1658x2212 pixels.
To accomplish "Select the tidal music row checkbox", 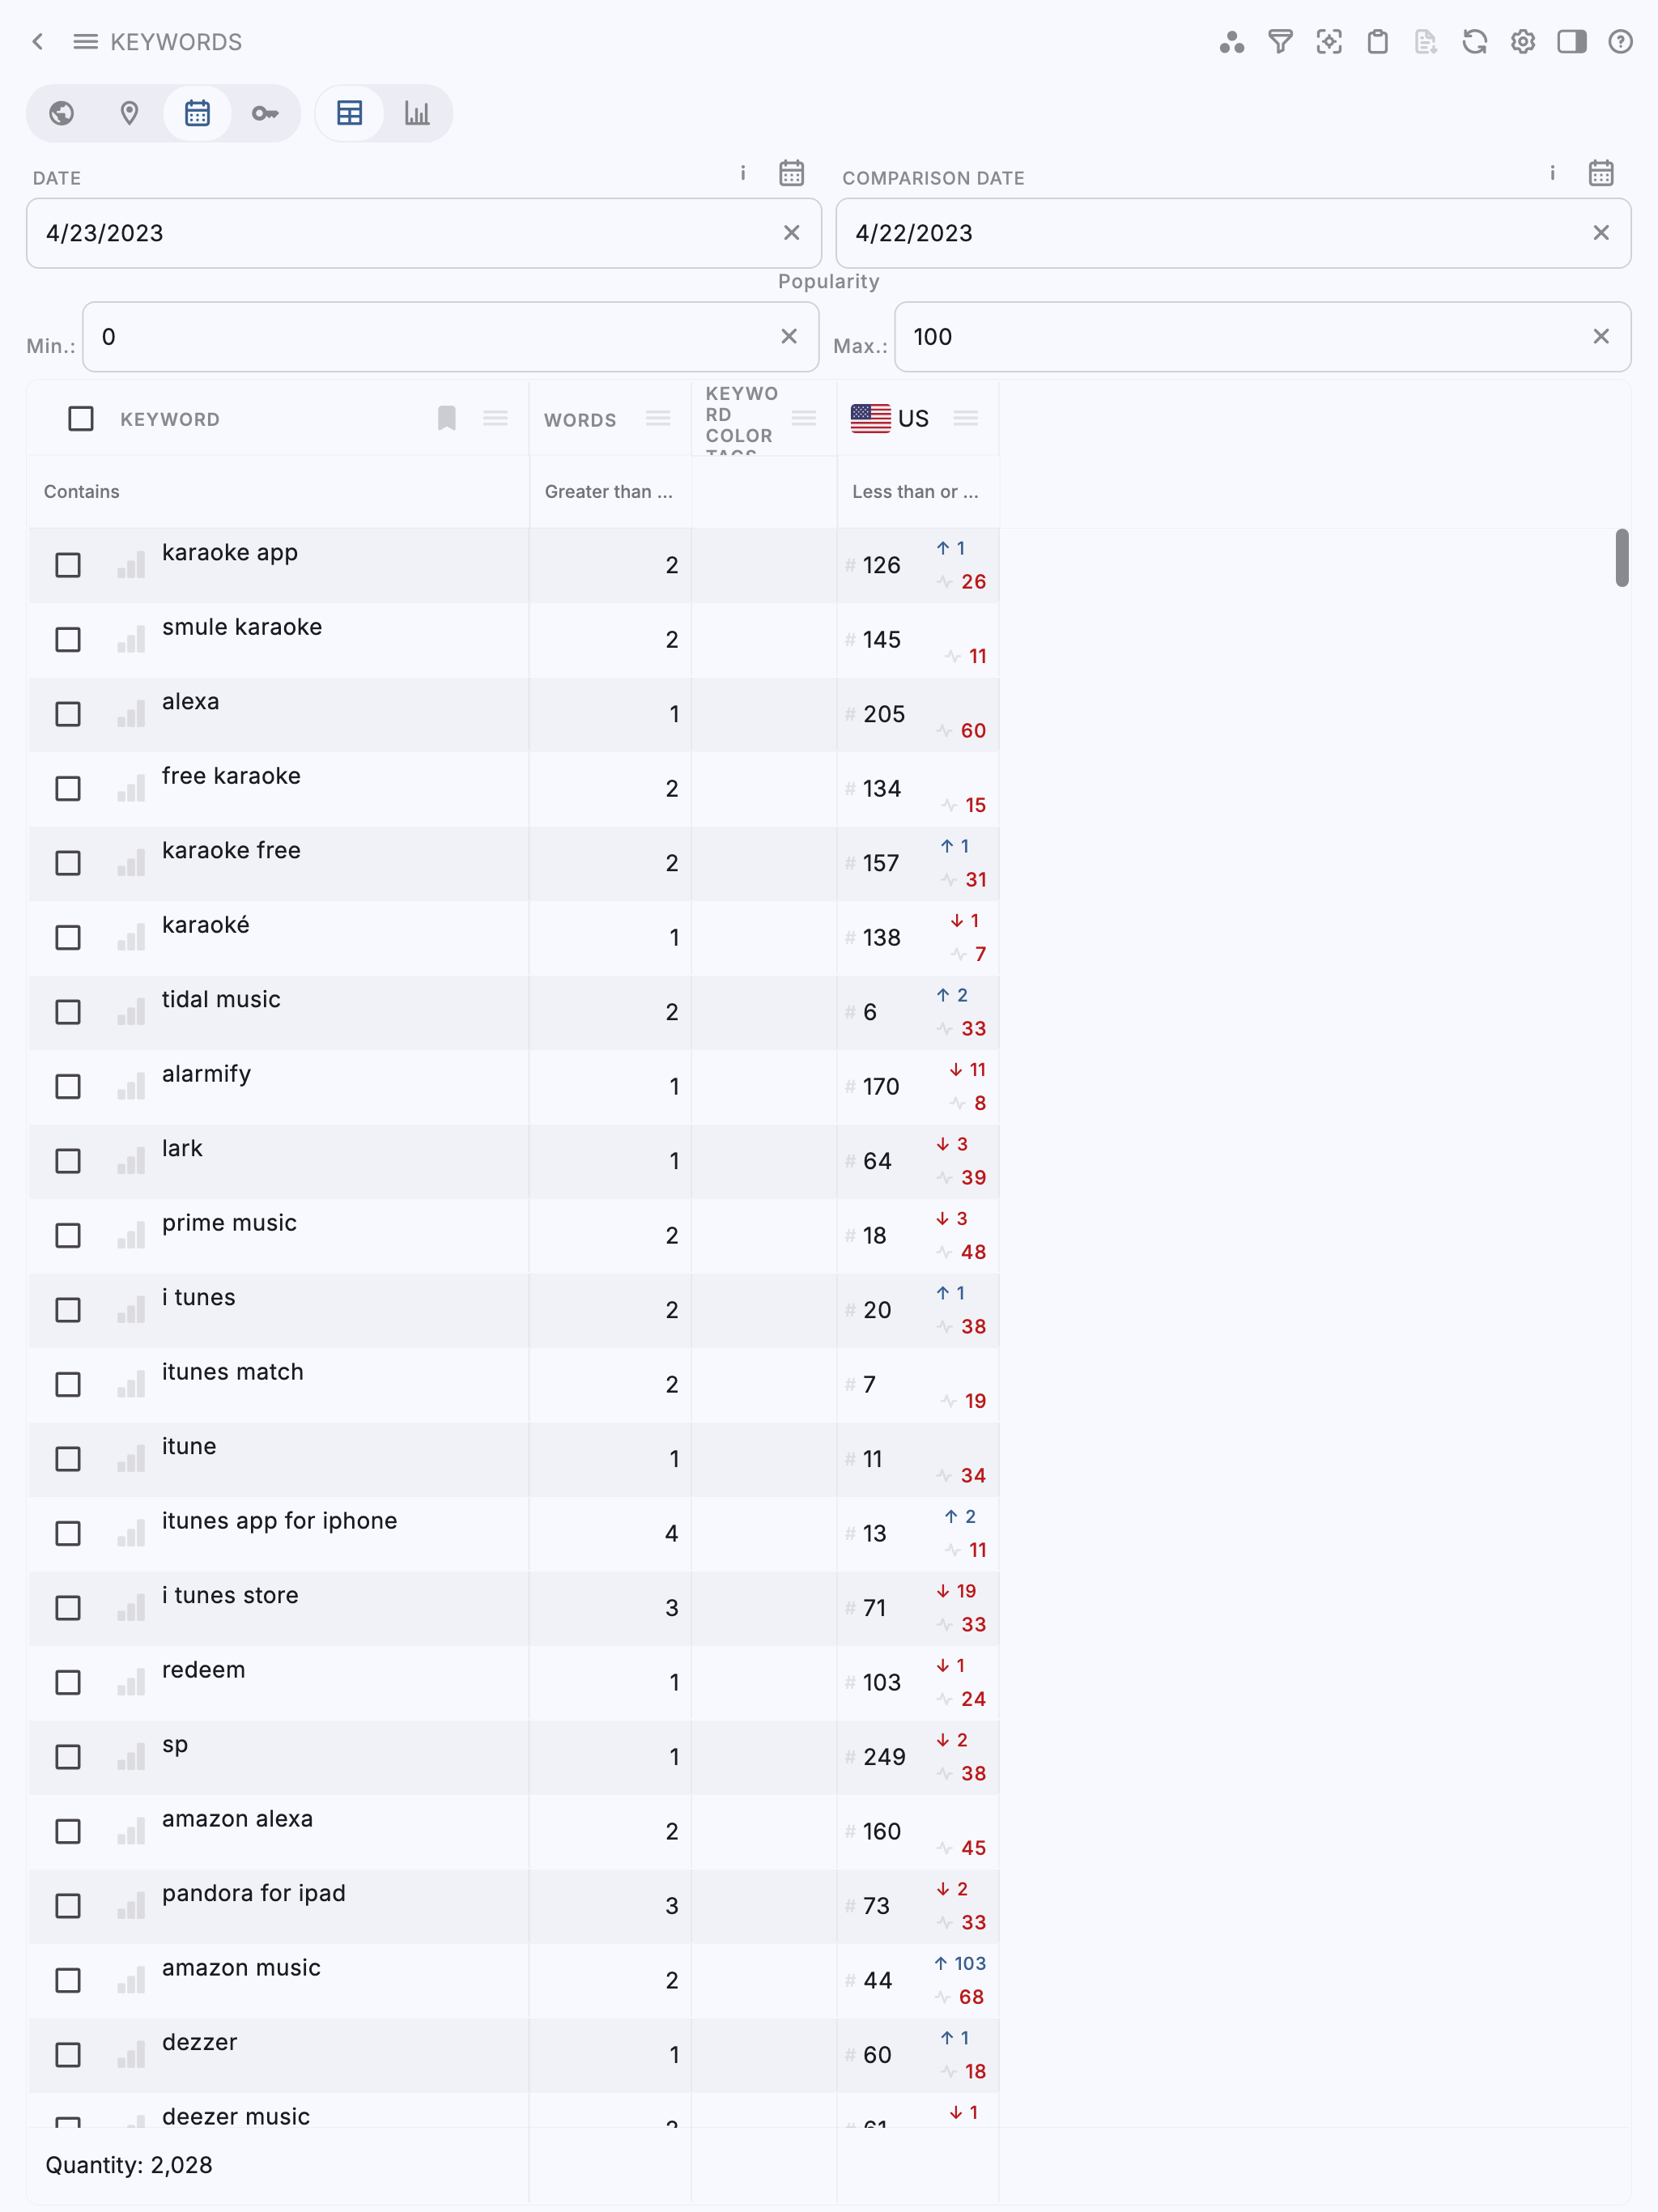I will tap(68, 1012).
